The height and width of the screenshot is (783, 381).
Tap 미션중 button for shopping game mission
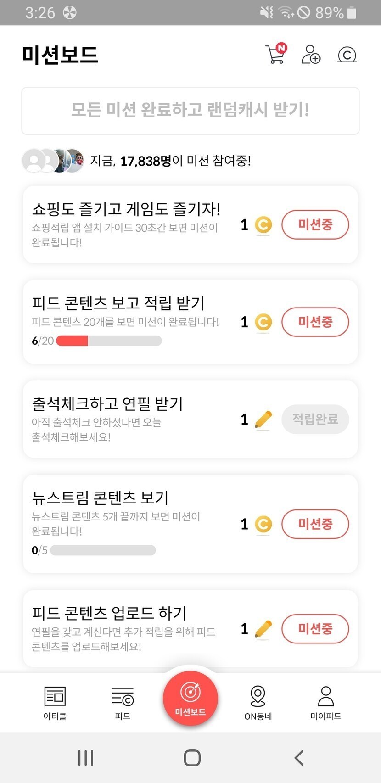pyautogui.click(x=315, y=225)
